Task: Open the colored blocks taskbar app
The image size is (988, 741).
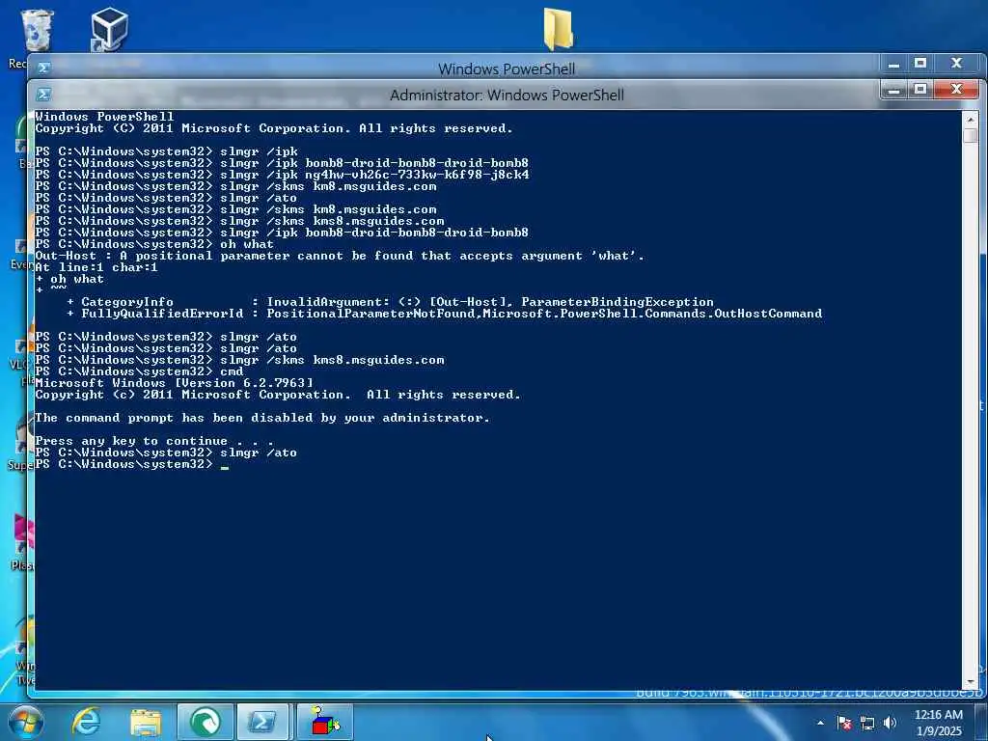Action: [x=325, y=722]
